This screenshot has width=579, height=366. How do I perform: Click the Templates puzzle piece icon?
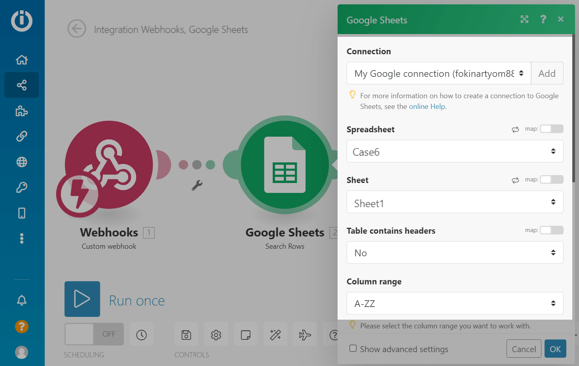tap(22, 111)
